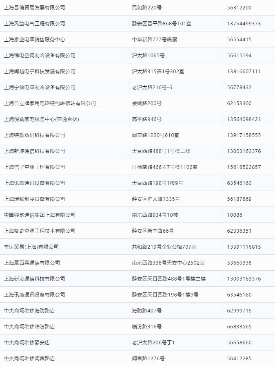Screen dimensions: 275x366
Task: Click phone number 56312200
Action: [240, 8]
